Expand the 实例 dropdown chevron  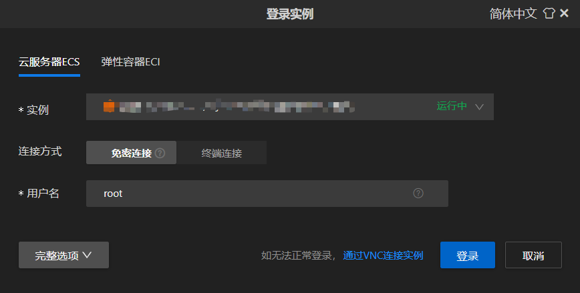click(479, 107)
